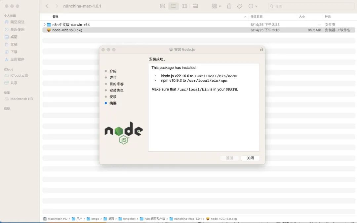357x223 pixels.
Task: Select the 摘要 step in installer
Action: tap(113, 103)
